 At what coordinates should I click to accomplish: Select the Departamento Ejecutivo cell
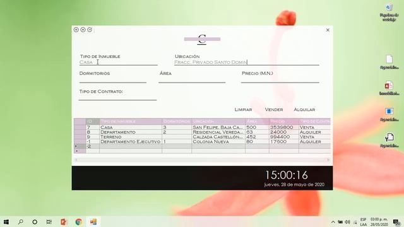(131, 141)
